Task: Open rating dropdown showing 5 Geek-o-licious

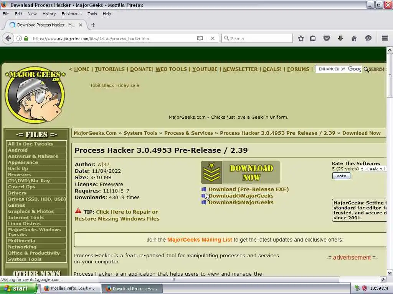Action: point(373,169)
